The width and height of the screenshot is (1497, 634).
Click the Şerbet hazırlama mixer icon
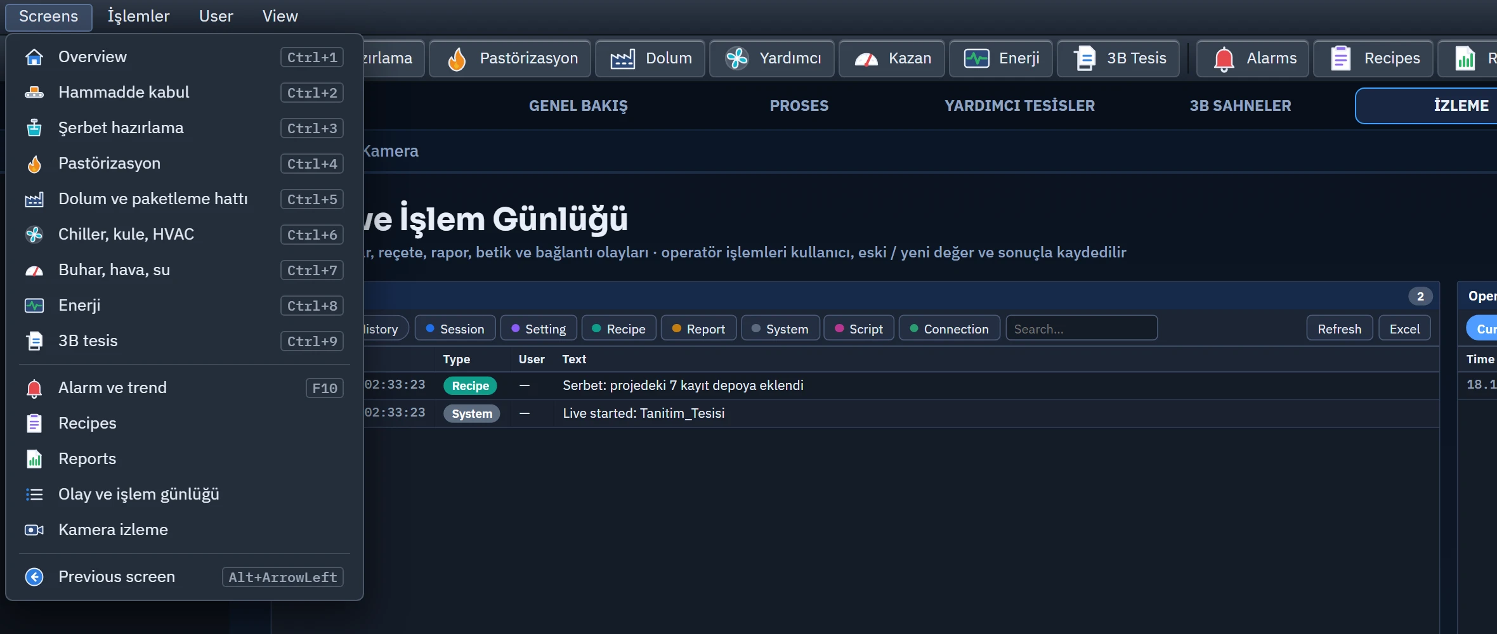34,128
